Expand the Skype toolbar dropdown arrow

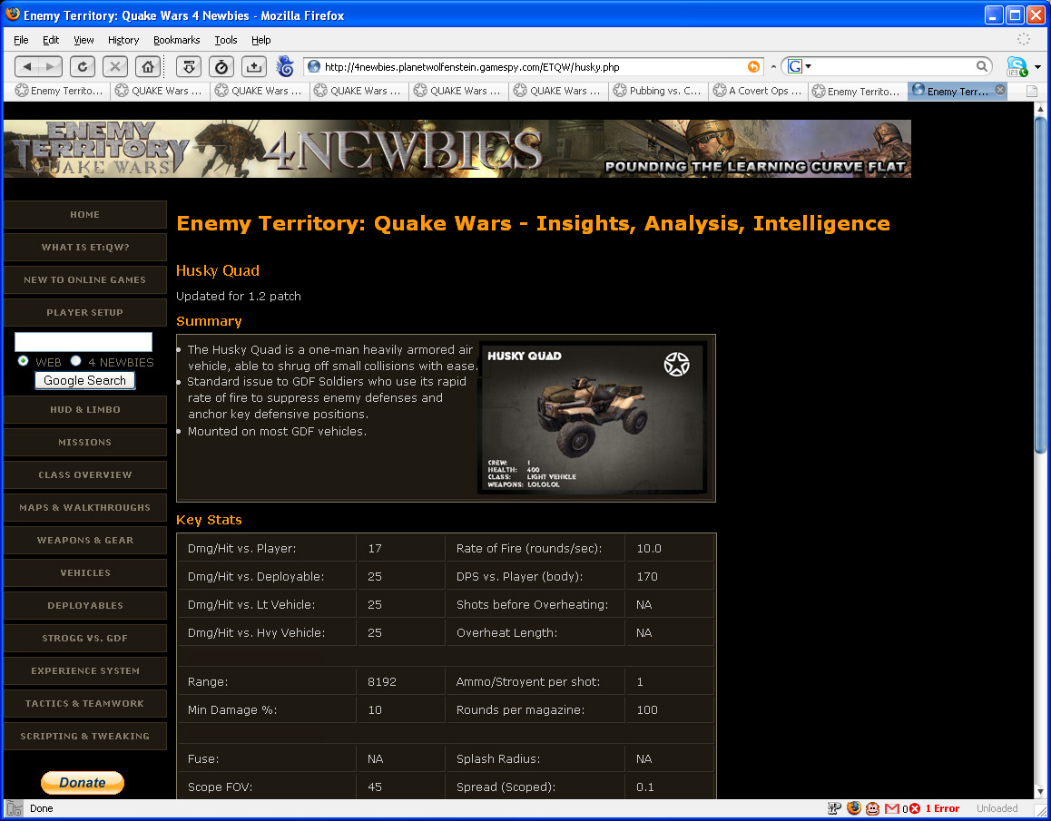coord(1037,67)
